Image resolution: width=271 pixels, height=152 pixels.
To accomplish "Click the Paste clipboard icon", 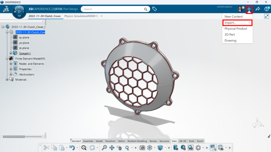I will pyautogui.click(x=62, y=148).
